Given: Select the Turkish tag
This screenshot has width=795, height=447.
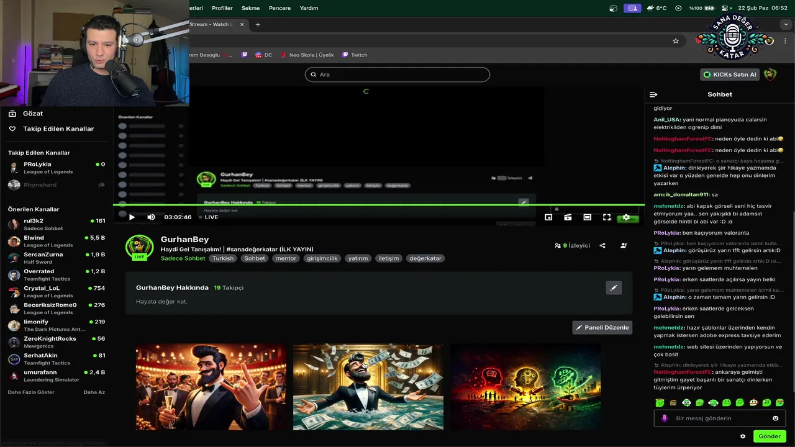Looking at the screenshot, I should [x=223, y=258].
